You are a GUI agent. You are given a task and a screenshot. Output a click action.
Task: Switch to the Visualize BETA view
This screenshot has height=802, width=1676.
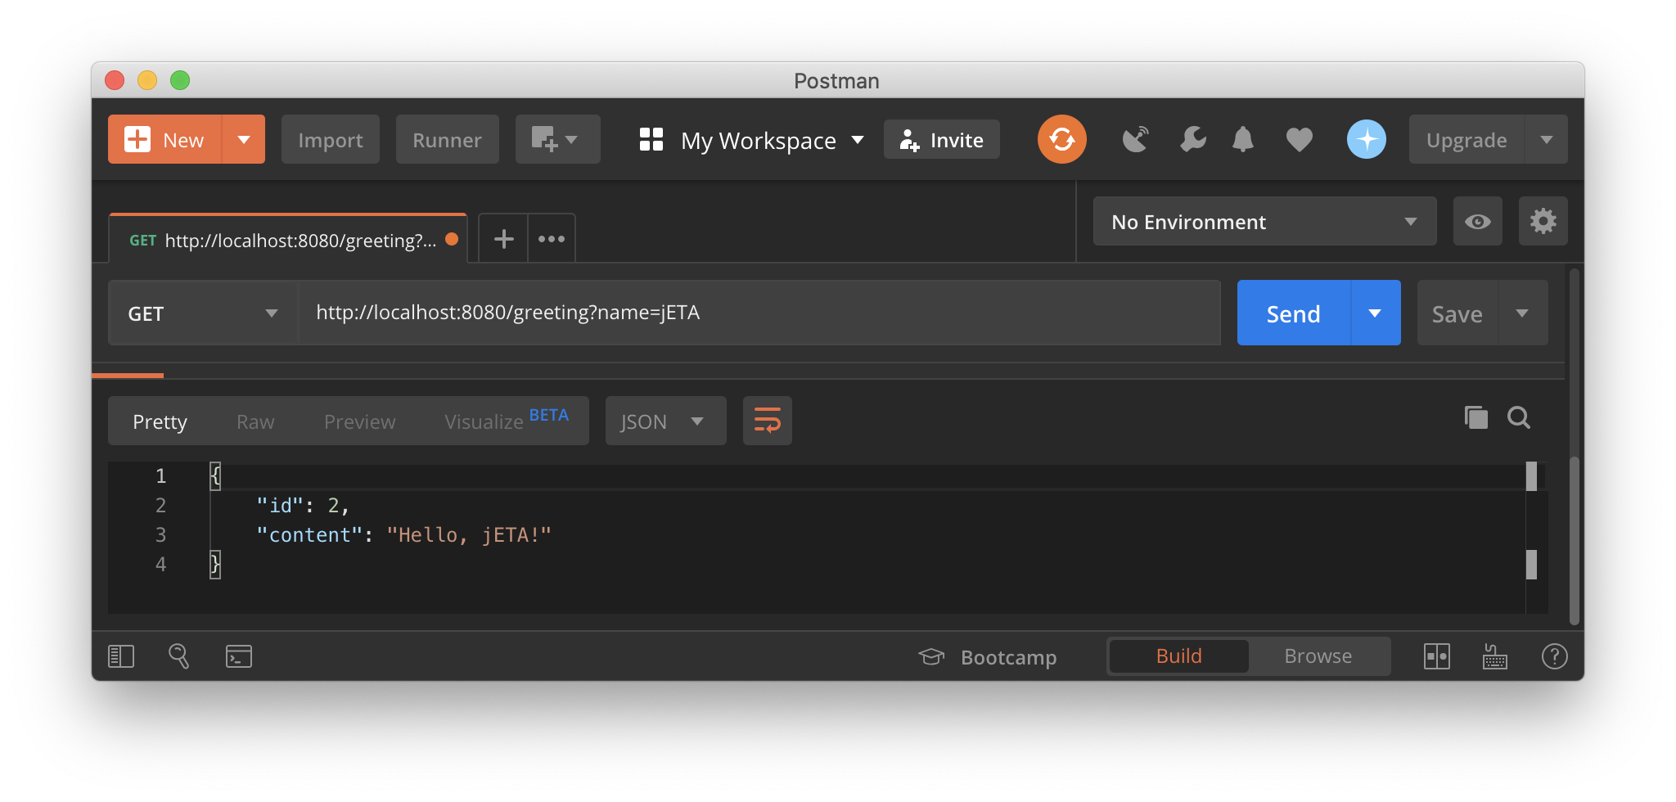click(506, 421)
